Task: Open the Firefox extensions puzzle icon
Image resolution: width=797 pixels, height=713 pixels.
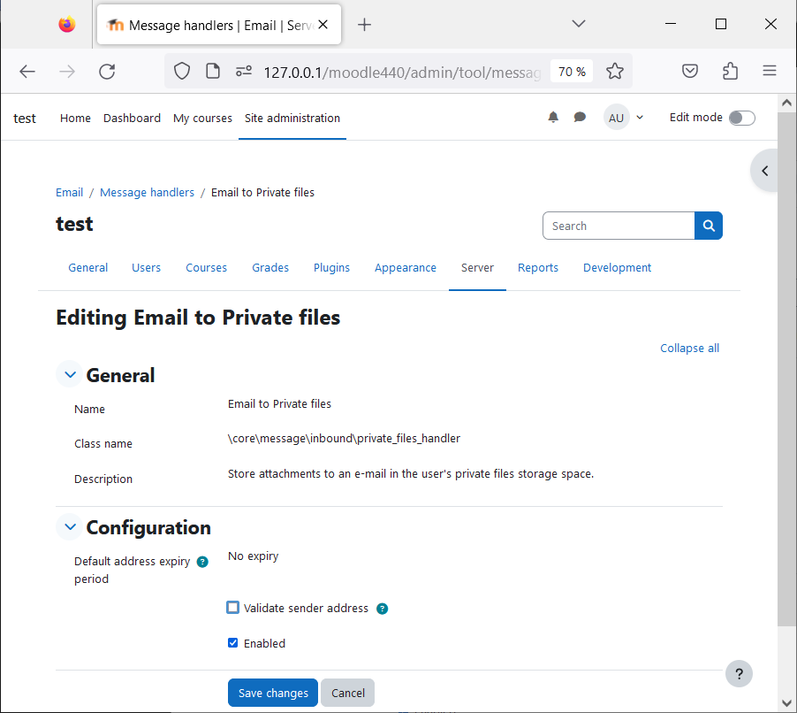Action: point(731,72)
